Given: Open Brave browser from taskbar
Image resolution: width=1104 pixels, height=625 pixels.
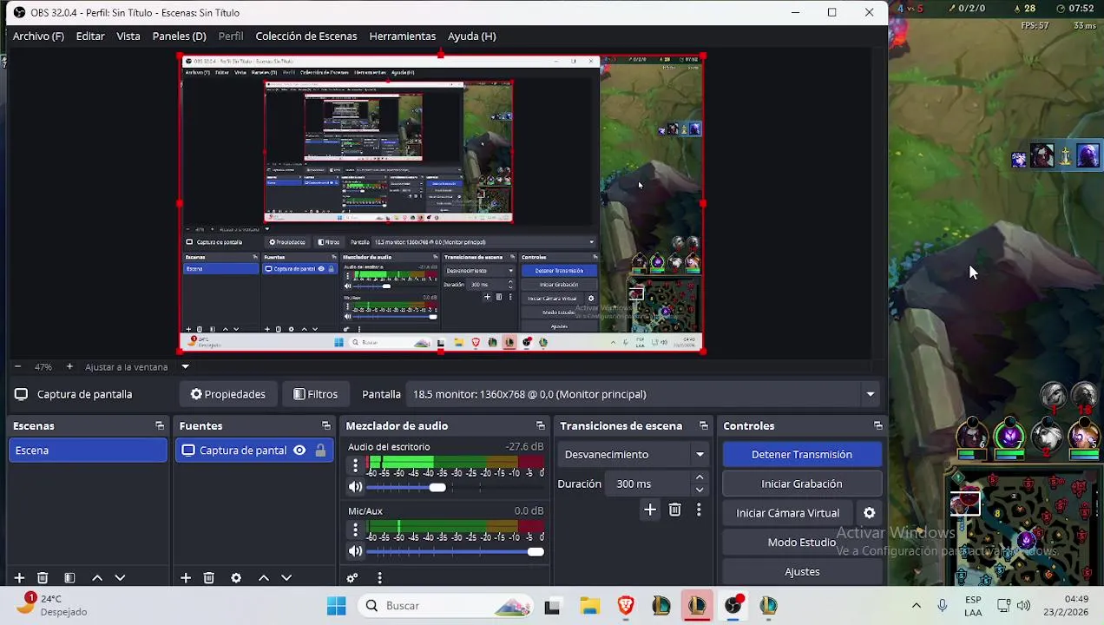Looking at the screenshot, I should (x=626, y=606).
